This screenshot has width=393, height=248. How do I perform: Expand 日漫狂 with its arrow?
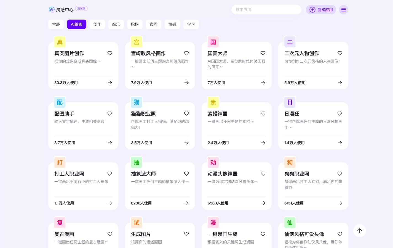pos(340,143)
